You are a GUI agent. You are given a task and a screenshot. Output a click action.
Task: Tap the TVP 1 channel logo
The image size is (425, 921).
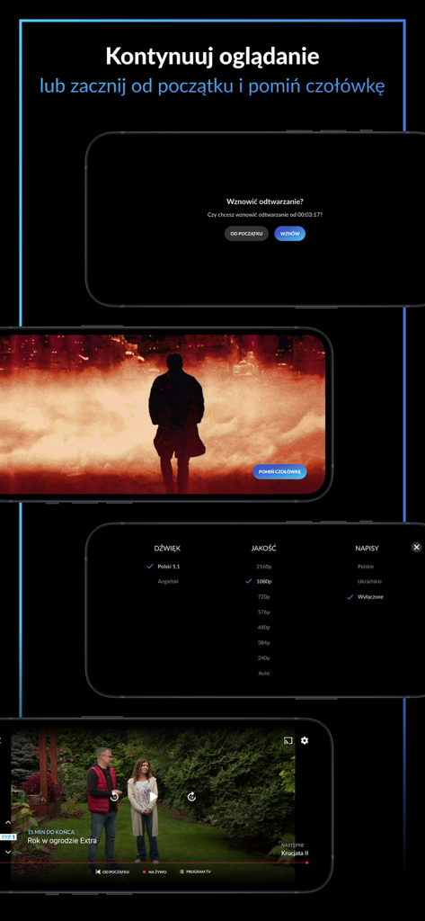(8, 836)
